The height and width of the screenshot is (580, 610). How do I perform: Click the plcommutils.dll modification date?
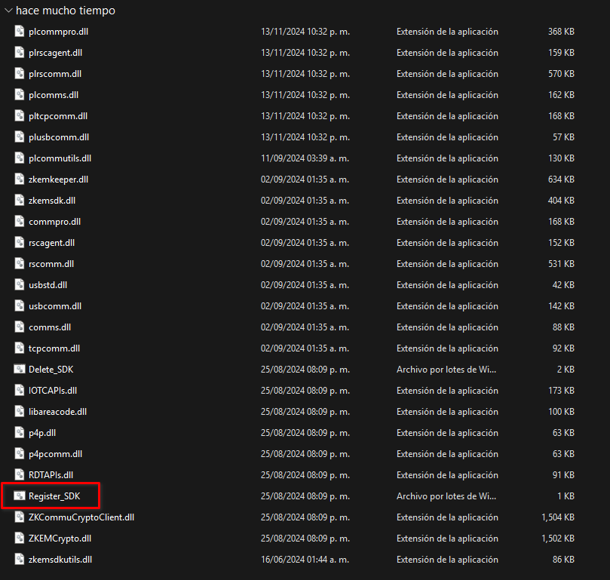[305, 158]
